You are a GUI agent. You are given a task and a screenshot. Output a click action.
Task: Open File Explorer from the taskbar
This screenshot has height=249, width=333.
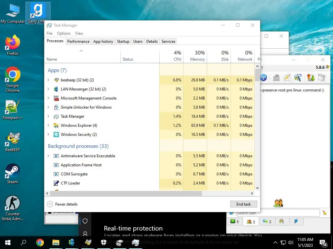56,243
